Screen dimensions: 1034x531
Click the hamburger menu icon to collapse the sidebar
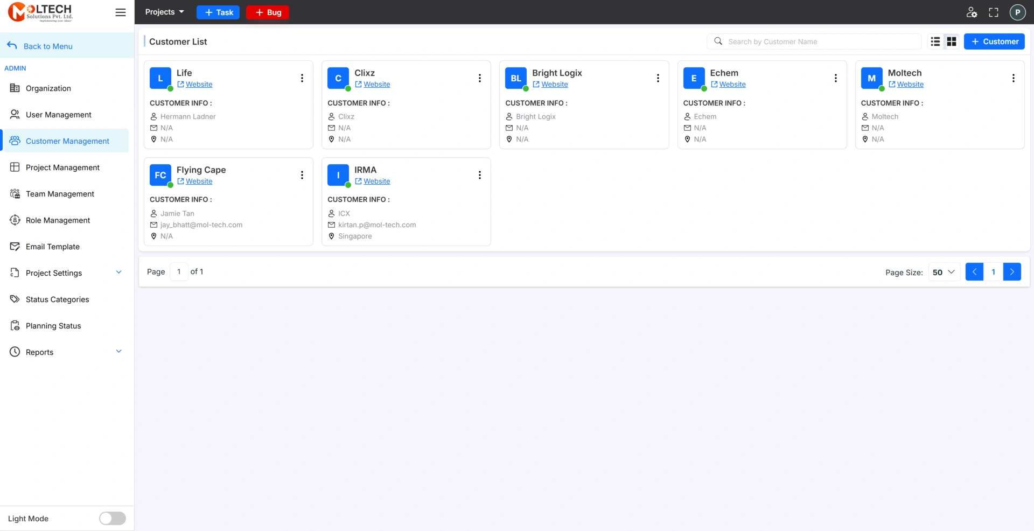(x=121, y=12)
